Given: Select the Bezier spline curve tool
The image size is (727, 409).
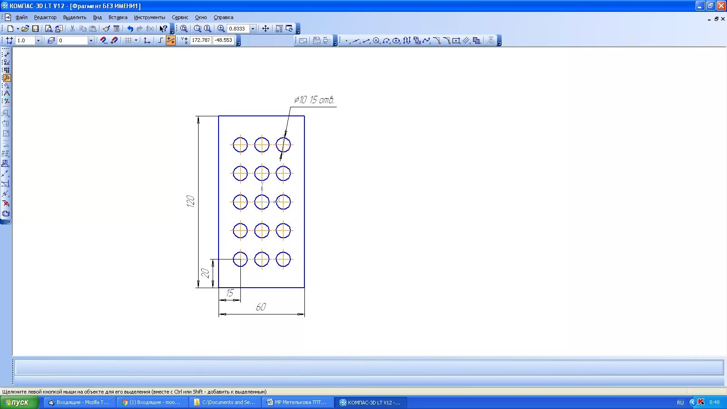Looking at the screenshot, I should tap(426, 40).
